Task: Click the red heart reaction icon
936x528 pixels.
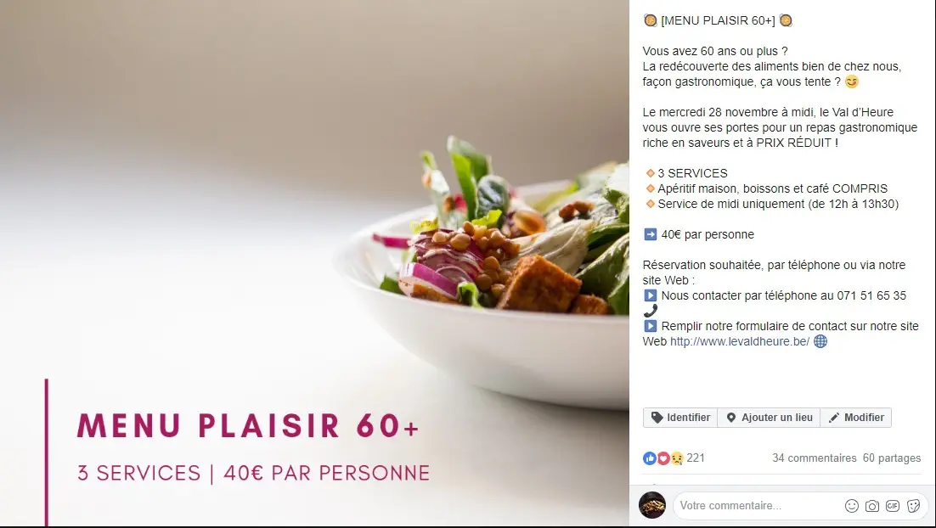Action: [663, 458]
